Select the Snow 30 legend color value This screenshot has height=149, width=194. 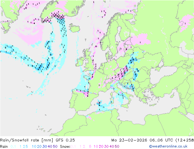click(106, 147)
